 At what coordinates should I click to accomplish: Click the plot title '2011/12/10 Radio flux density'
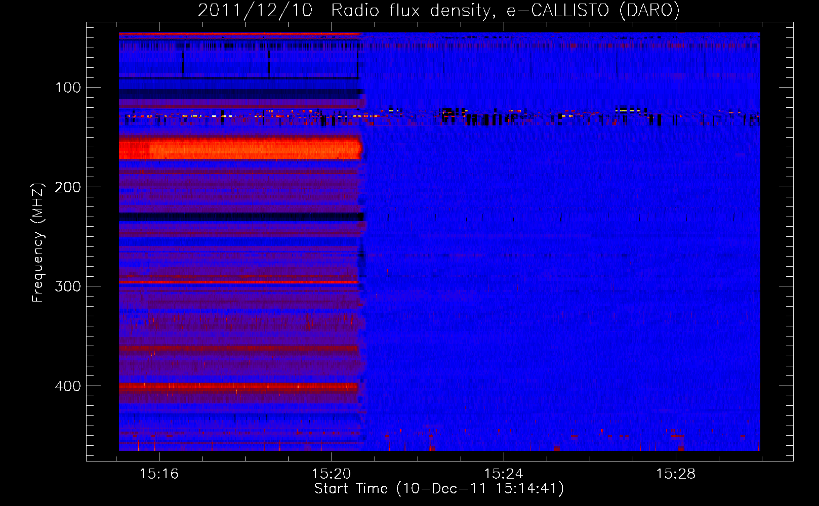coord(438,10)
